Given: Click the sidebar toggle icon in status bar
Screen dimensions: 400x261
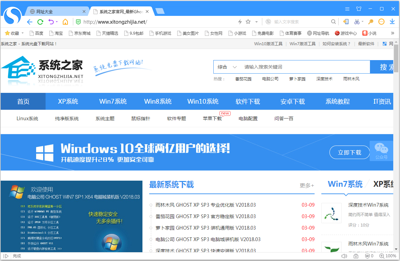Looking at the screenshot, I should (6, 256).
